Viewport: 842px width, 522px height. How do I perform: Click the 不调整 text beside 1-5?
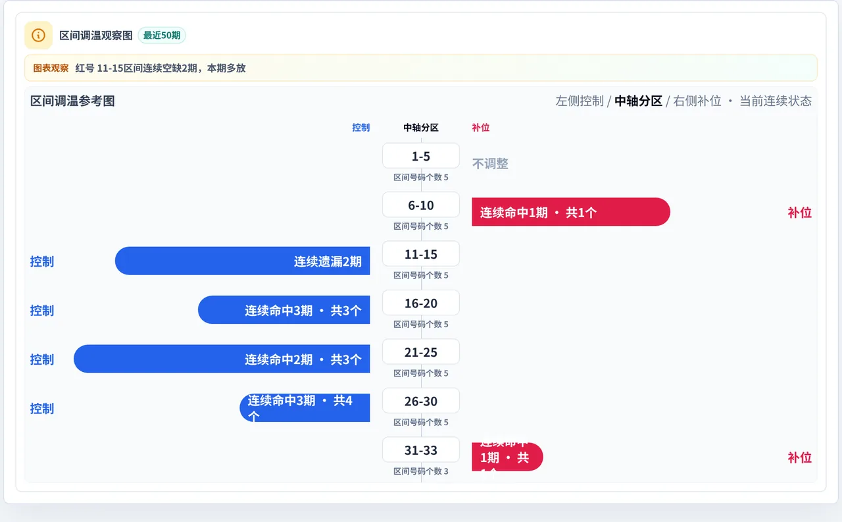point(490,163)
